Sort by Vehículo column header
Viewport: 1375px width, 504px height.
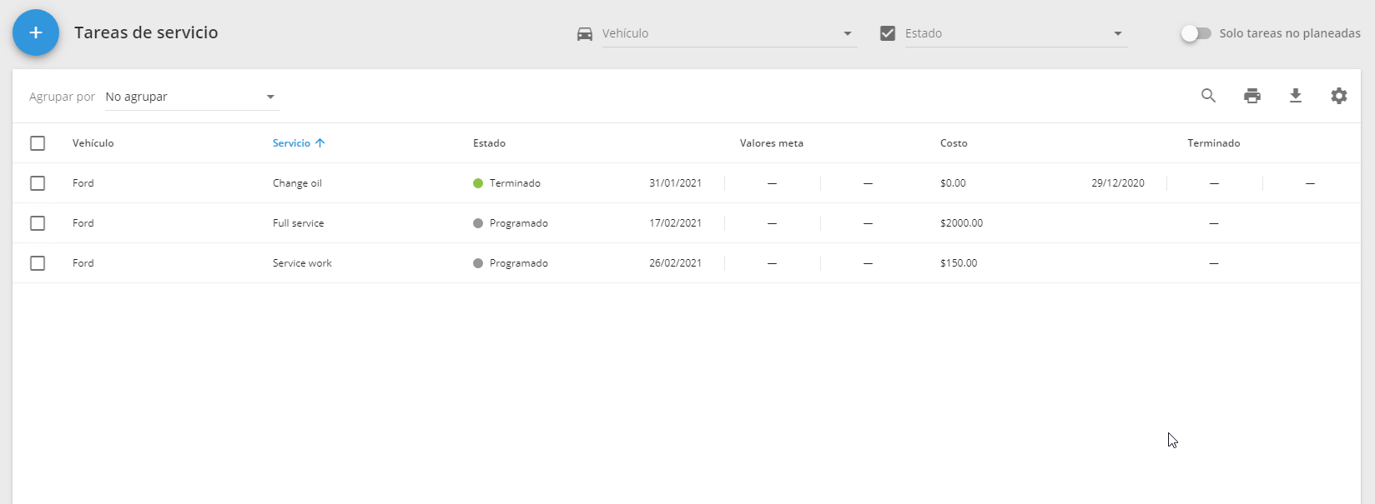click(93, 143)
